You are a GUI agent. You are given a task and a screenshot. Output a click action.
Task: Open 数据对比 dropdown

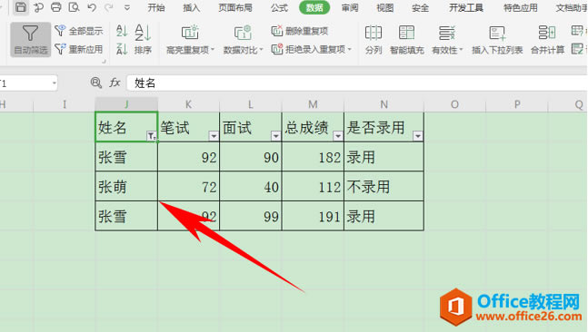(x=243, y=39)
